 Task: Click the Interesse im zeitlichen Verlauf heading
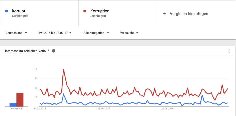[27, 51]
